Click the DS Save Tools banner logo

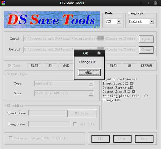(x=52, y=20)
